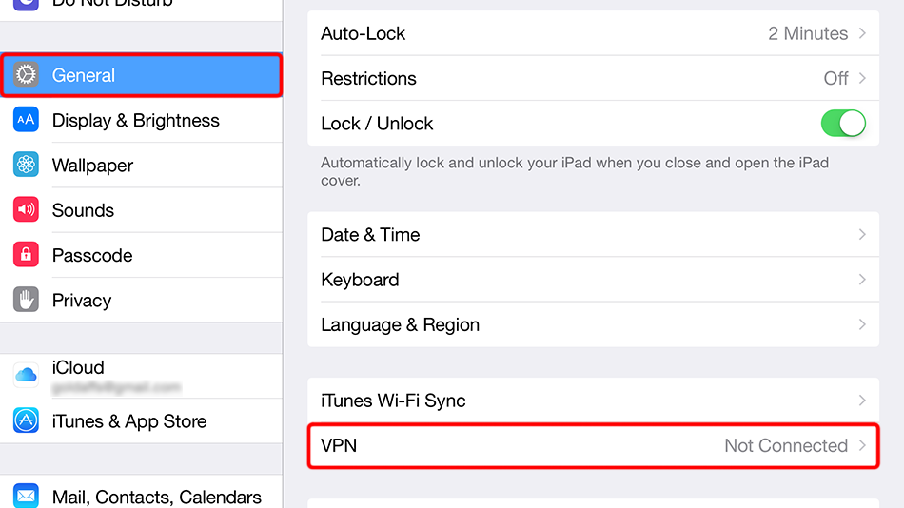
Task: Click the Privacy hand icon
Action: pyautogui.click(x=27, y=301)
